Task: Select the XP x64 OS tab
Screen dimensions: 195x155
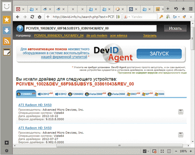Action: [x=147, y=94]
